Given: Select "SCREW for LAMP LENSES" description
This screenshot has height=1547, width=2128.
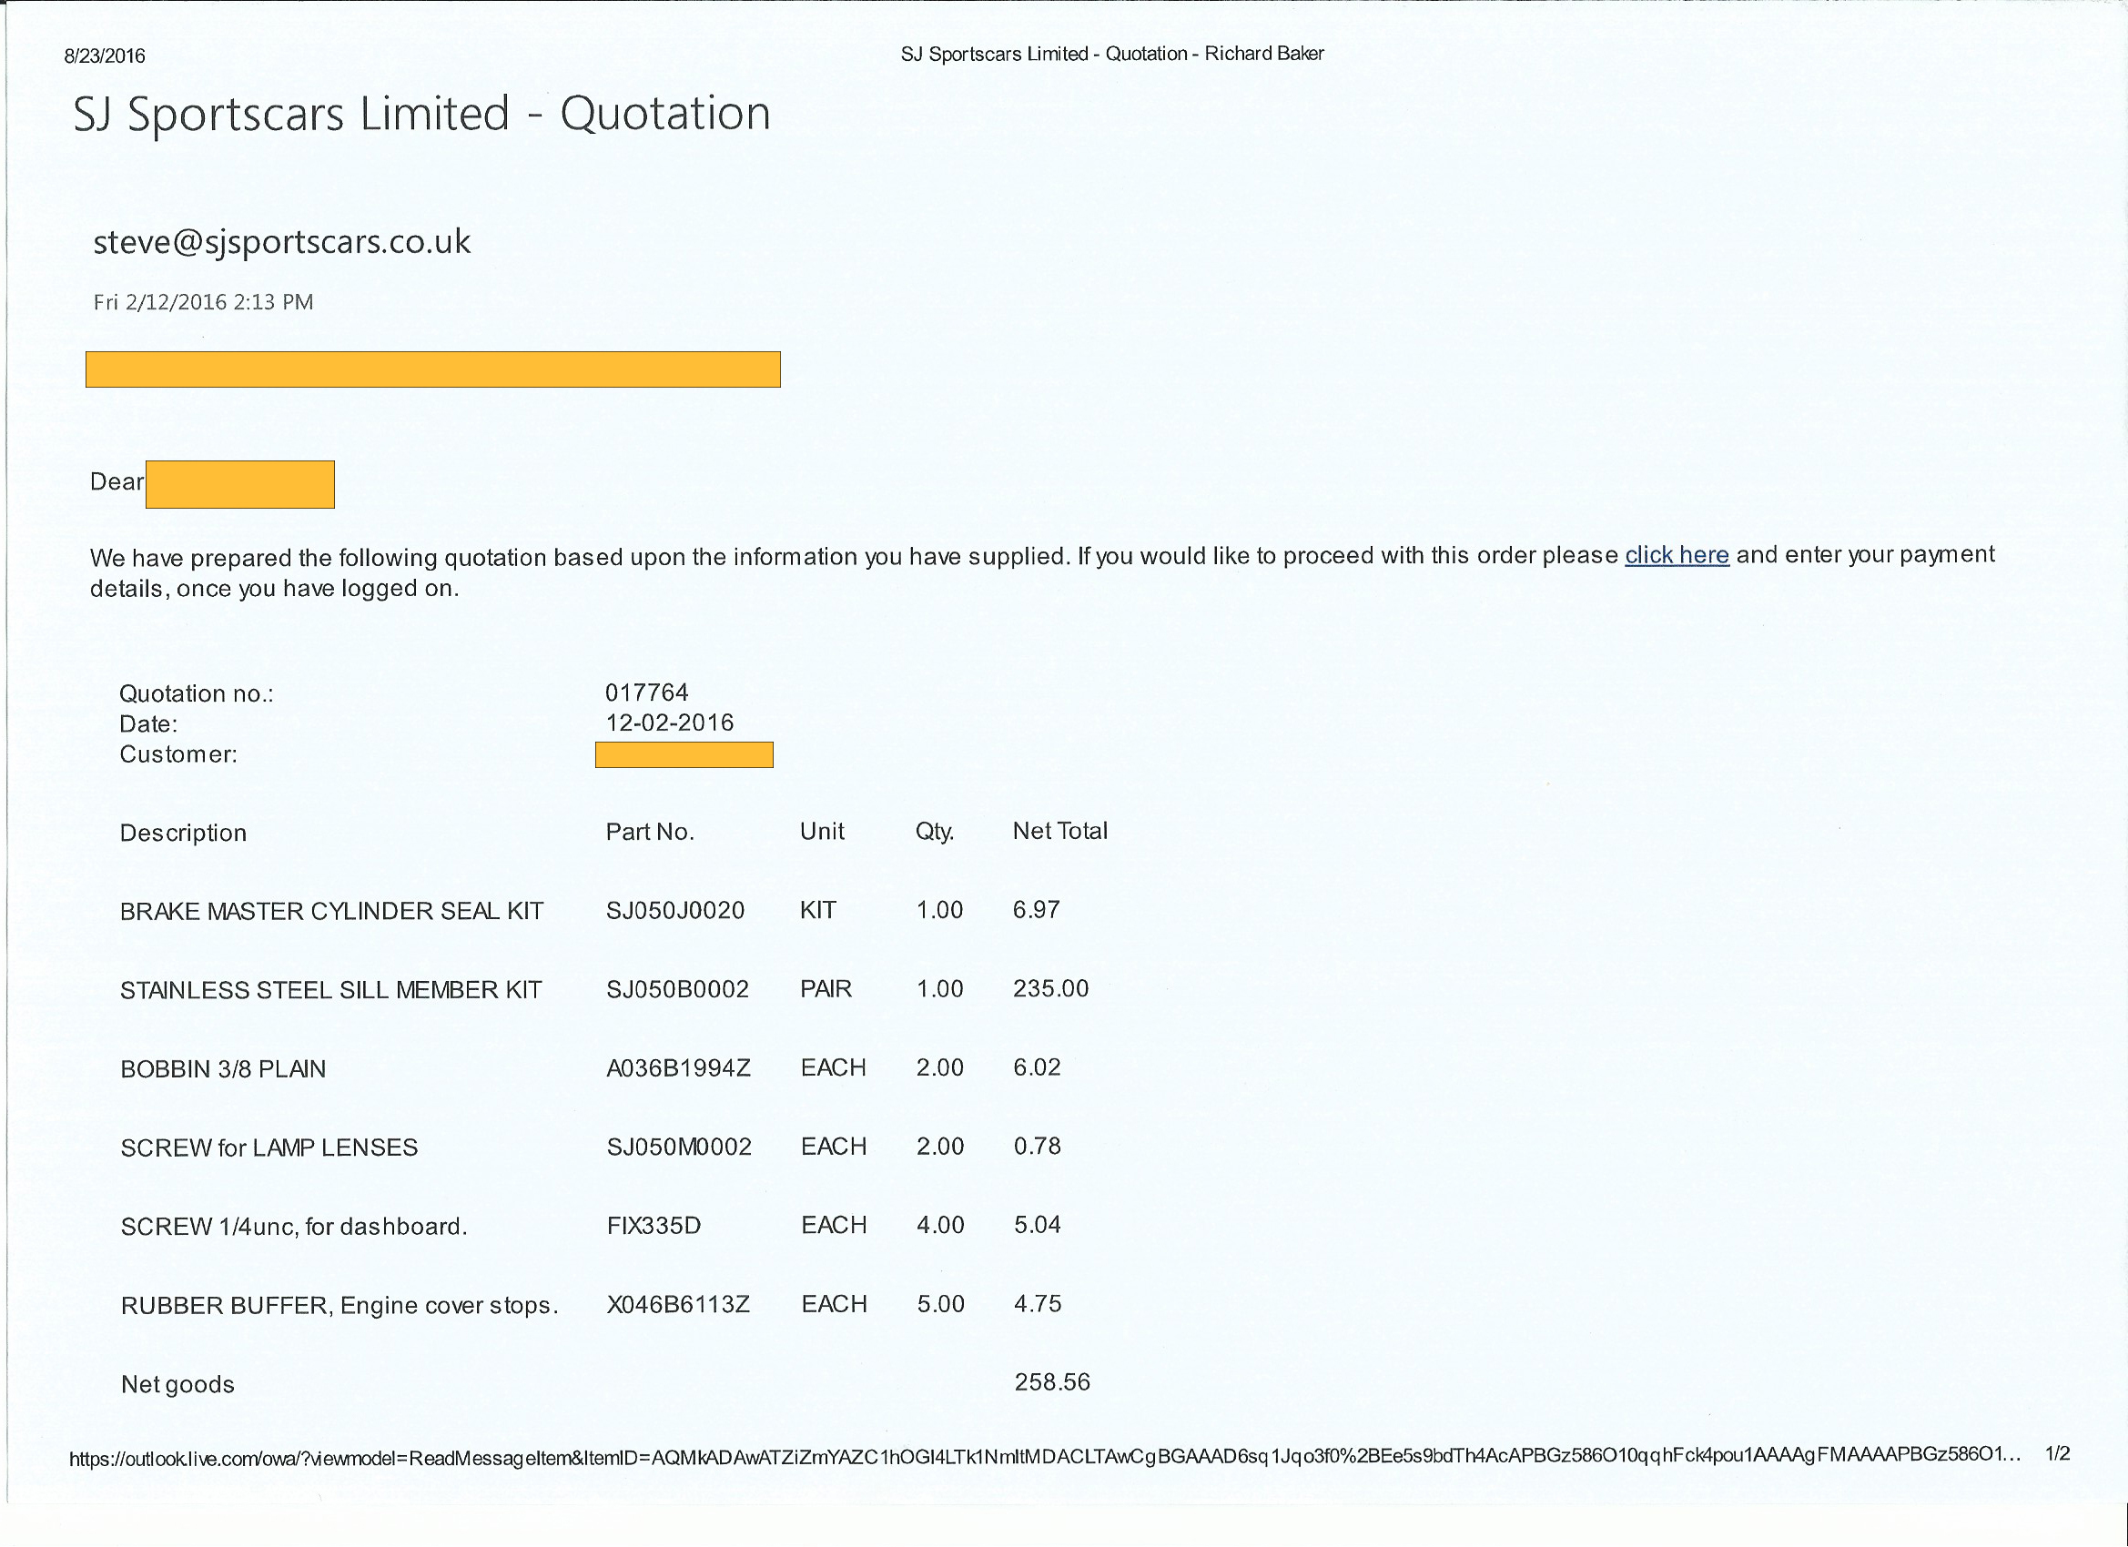Looking at the screenshot, I should [x=269, y=1148].
